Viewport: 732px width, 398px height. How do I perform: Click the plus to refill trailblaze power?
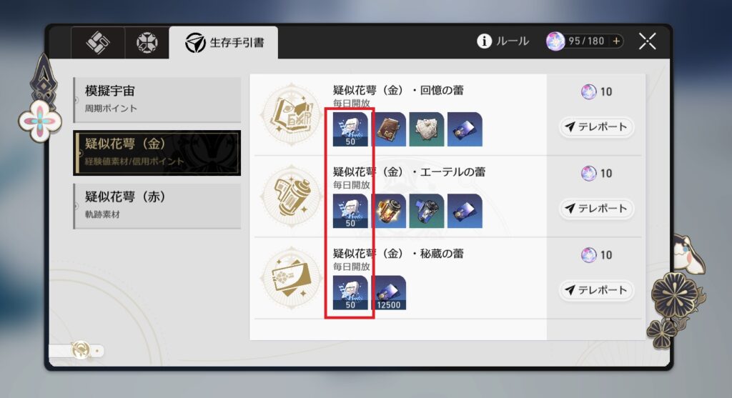616,41
